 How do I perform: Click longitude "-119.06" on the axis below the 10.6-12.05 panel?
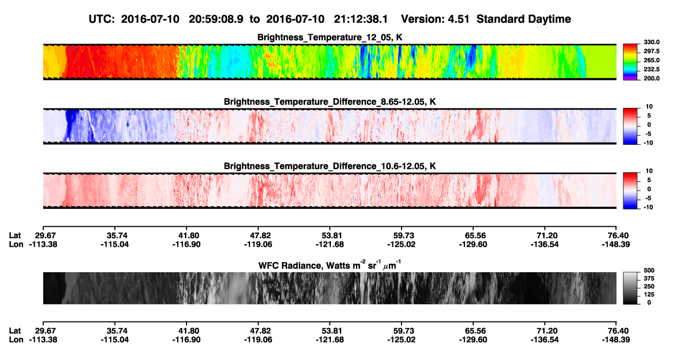[258, 244]
